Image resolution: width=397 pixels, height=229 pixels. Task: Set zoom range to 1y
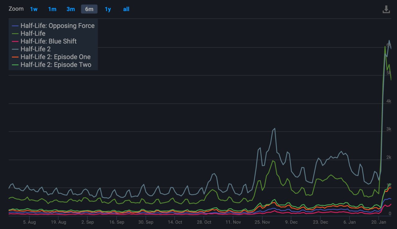coord(108,9)
